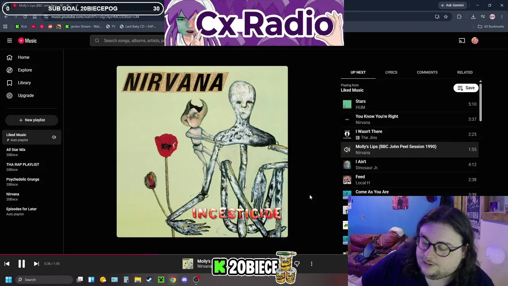Click the dislike thumbs-down button in player bar
The height and width of the screenshot is (286, 508).
tap(297, 264)
